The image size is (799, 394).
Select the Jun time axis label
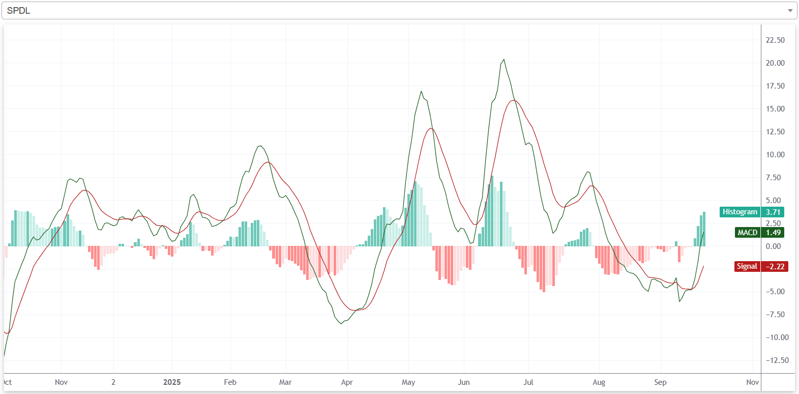[x=464, y=382]
